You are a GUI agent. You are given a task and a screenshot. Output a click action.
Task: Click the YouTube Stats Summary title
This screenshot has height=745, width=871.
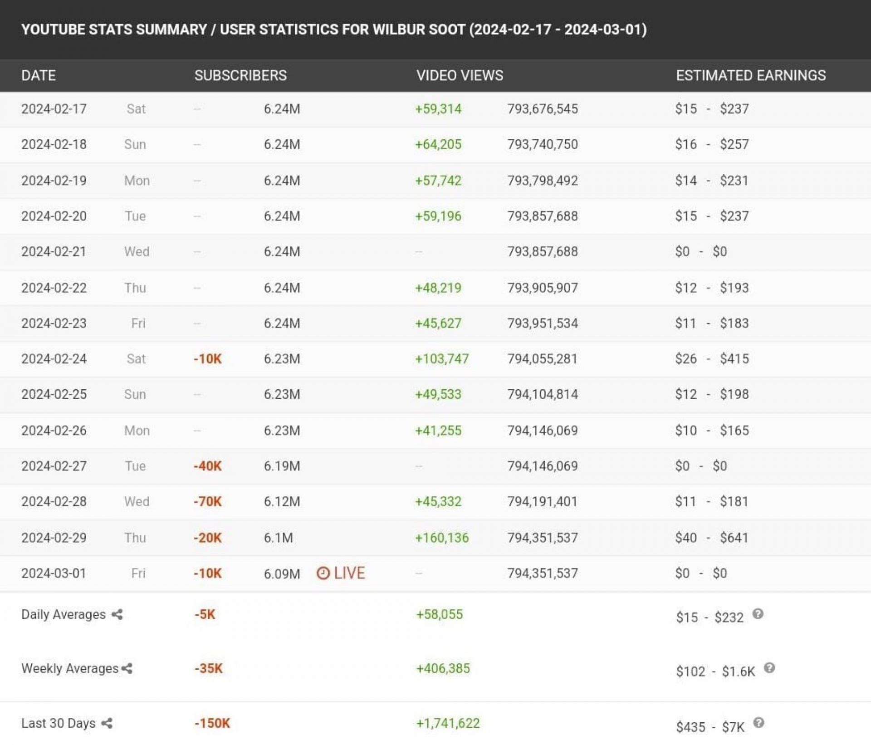point(334,29)
